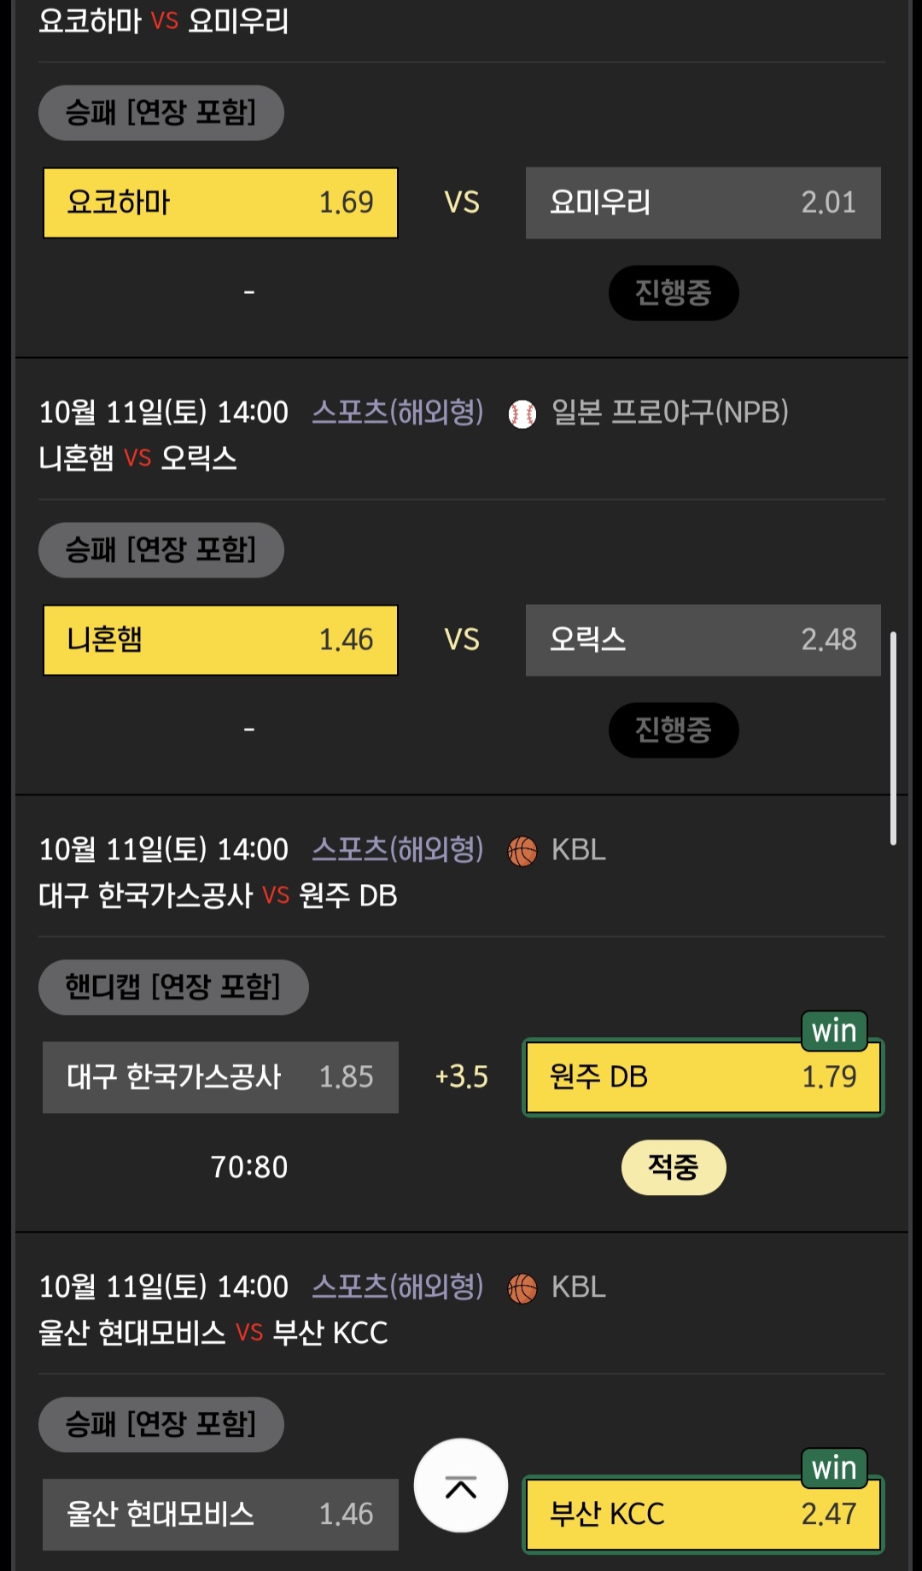Click the baseball icon beside 일본 프로야구(NPB)

[522, 414]
